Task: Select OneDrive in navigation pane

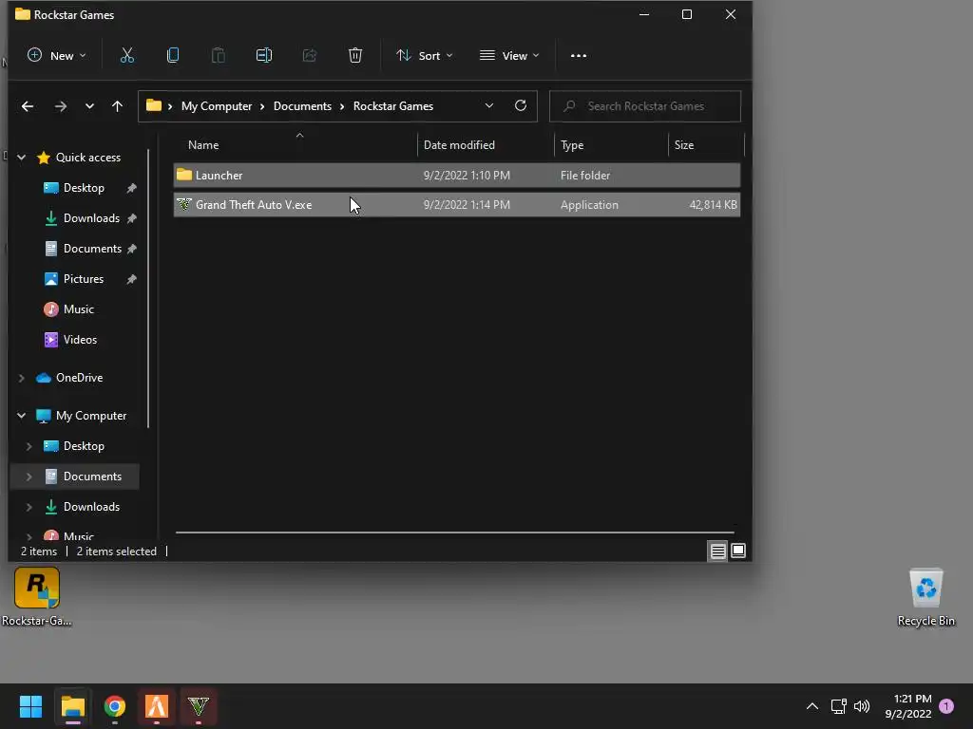Action: 79,378
